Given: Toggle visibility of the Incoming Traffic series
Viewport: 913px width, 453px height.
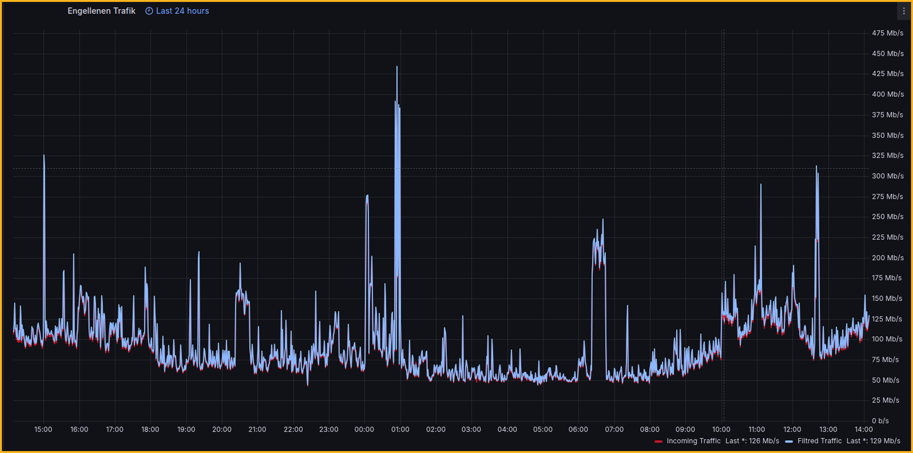Looking at the screenshot, I should pos(693,441).
